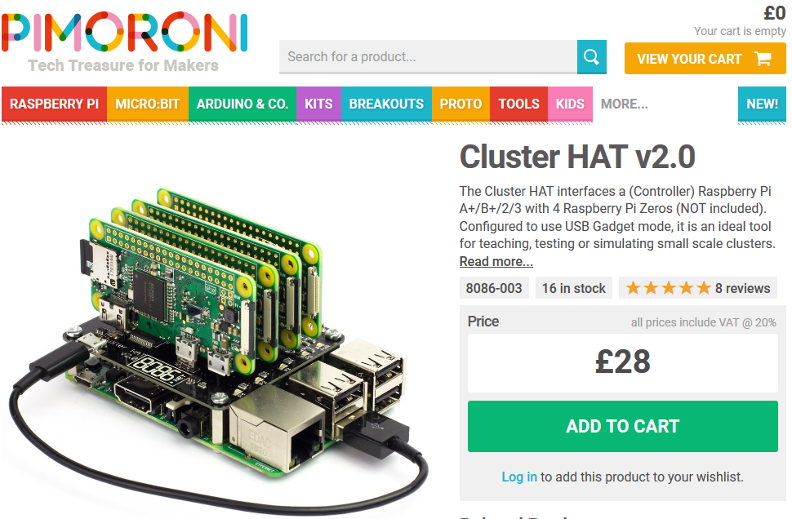Viewport: 792px width, 519px height.
Task: Click the View Your Cart button
Action: pyautogui.click(x=705, y=59)
